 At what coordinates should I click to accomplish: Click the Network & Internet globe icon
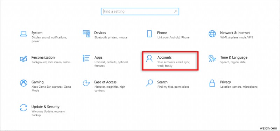pos(212,34)
